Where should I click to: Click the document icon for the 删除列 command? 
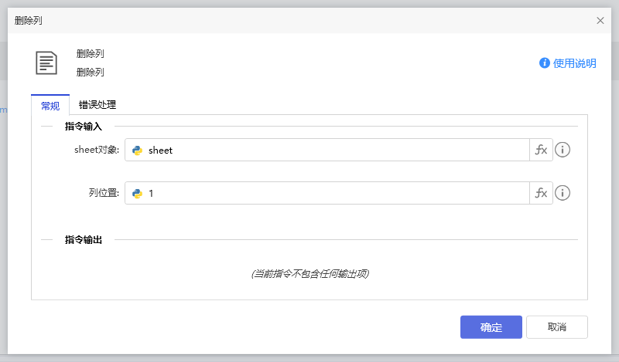47,63
